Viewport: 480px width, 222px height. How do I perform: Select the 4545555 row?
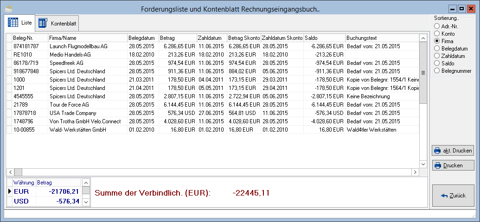point(213,96)
